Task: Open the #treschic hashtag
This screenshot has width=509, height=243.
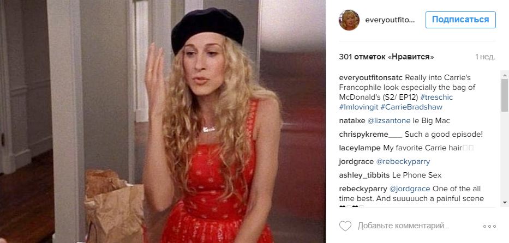Action: tap(436, 97)
